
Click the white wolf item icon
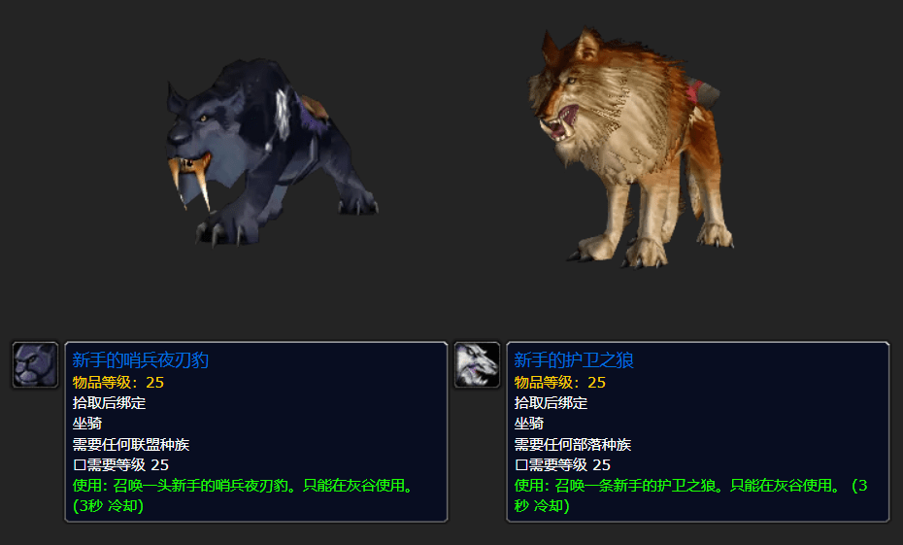point(477,364)
